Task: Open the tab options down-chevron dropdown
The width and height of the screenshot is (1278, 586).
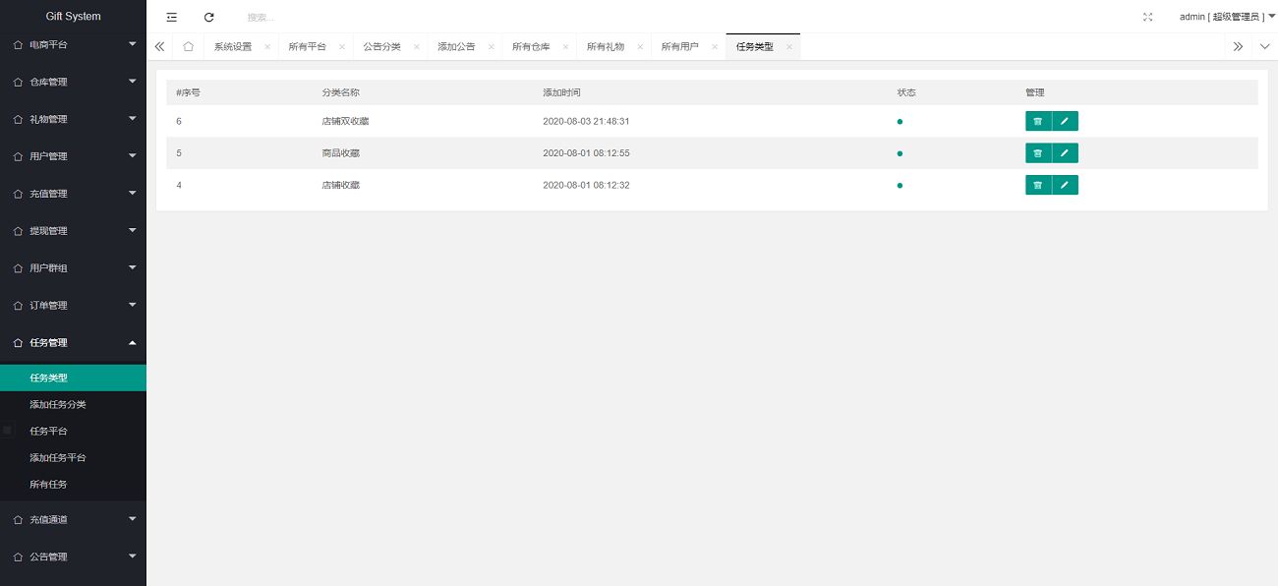Action: coord(1264,46)
